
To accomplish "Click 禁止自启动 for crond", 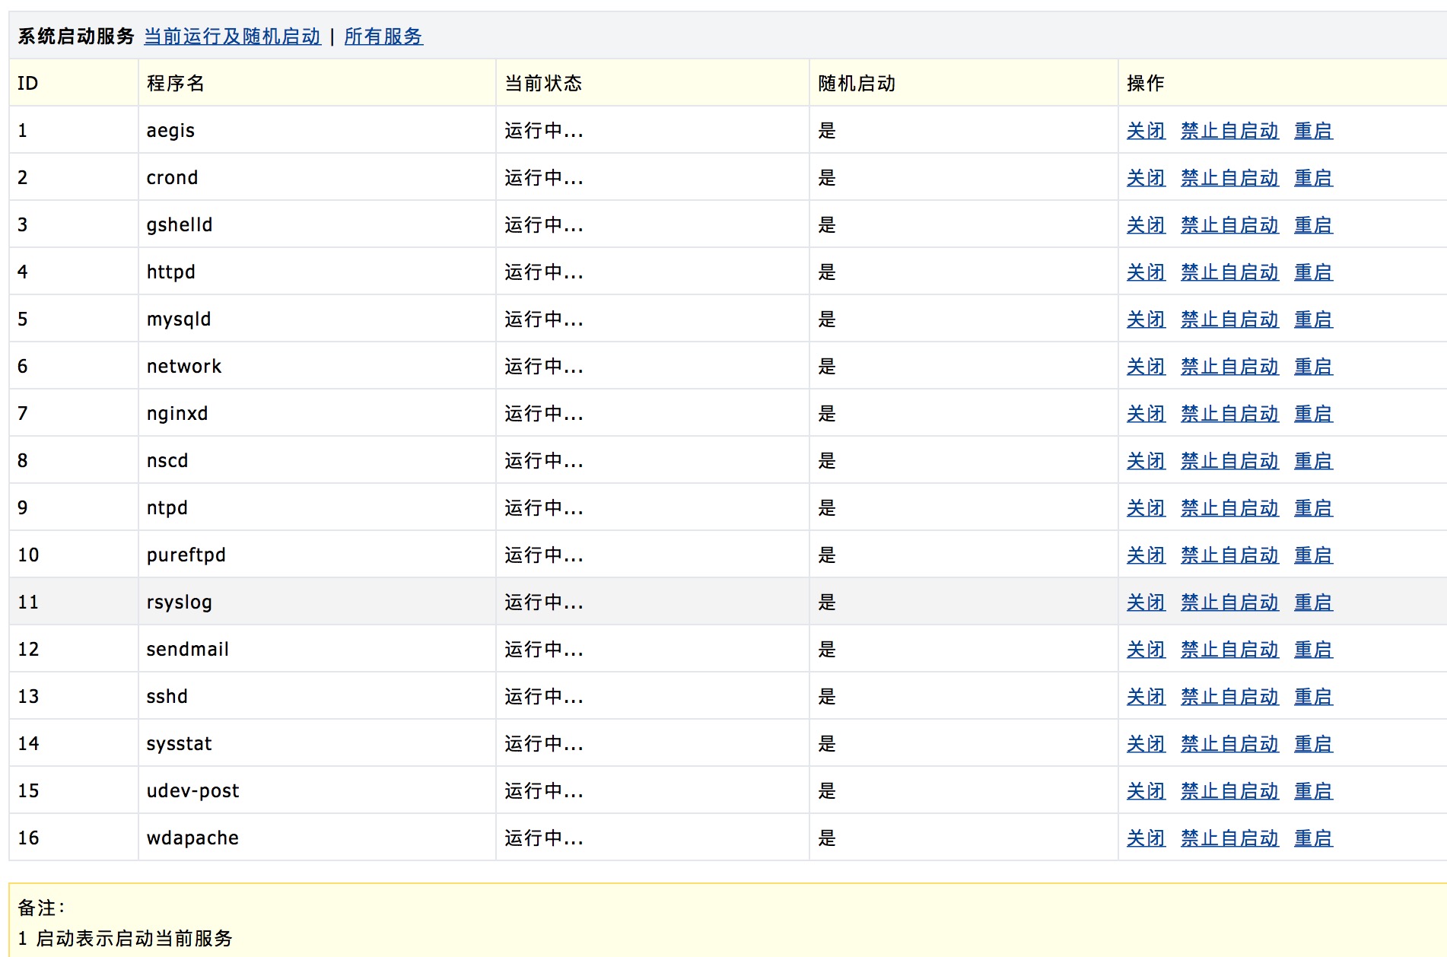I will coord(1229,178).
